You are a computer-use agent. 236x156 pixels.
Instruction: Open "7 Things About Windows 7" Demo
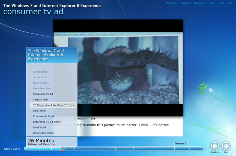pos(53,105)
